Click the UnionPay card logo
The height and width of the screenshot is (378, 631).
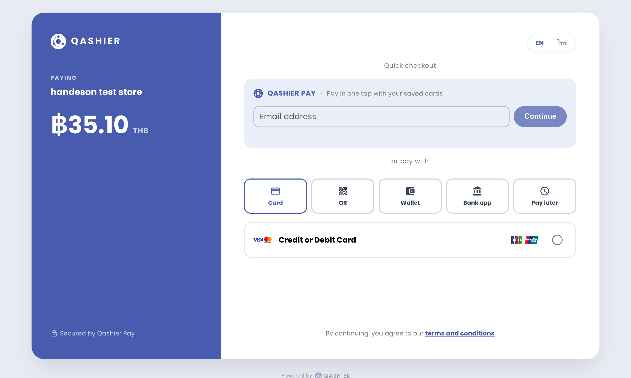coord(532,240)
